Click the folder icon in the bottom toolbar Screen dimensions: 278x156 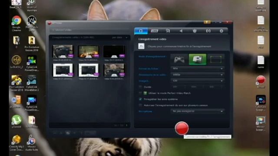[x=68, y=133]
